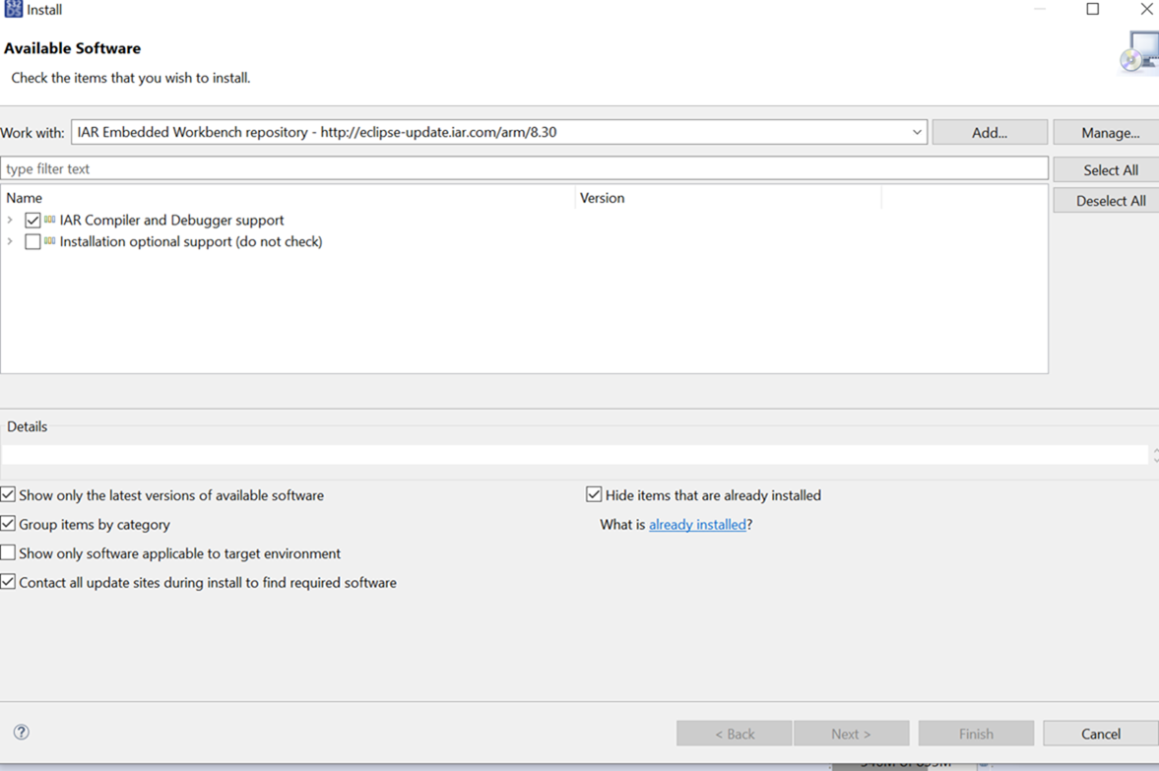The height and width of the screenshot is (771, 1159).
Task: Cancel the Install dialog
Action: [1101, 734]
